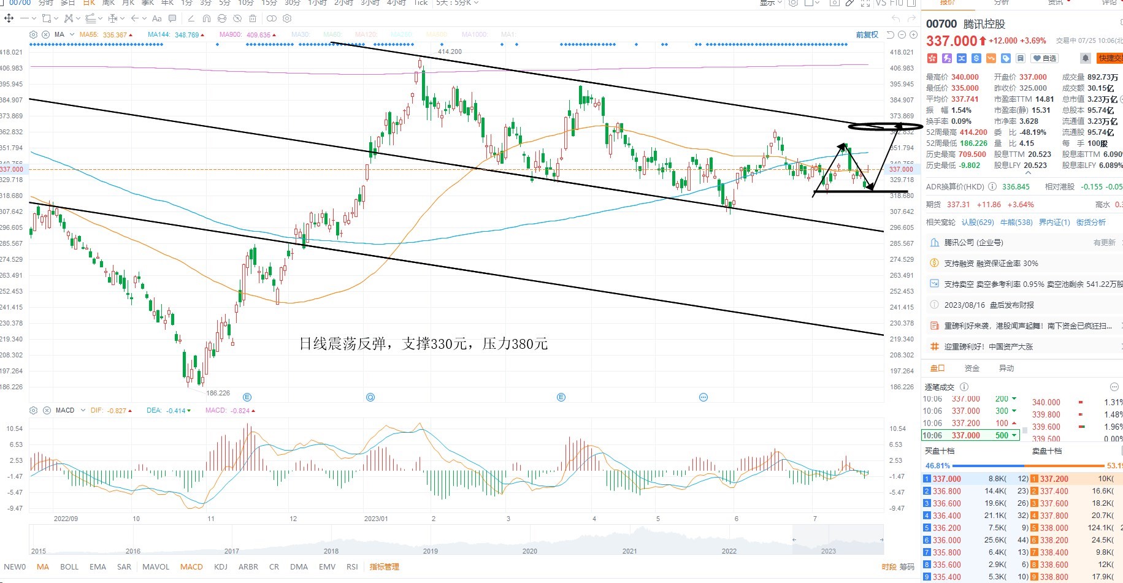Toggle MACD sub-indicator

click(191, 567)
